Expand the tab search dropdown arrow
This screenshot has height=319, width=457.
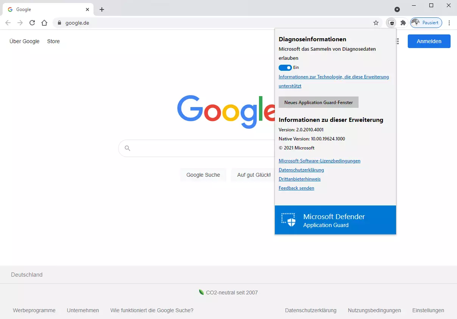point(397,9)
